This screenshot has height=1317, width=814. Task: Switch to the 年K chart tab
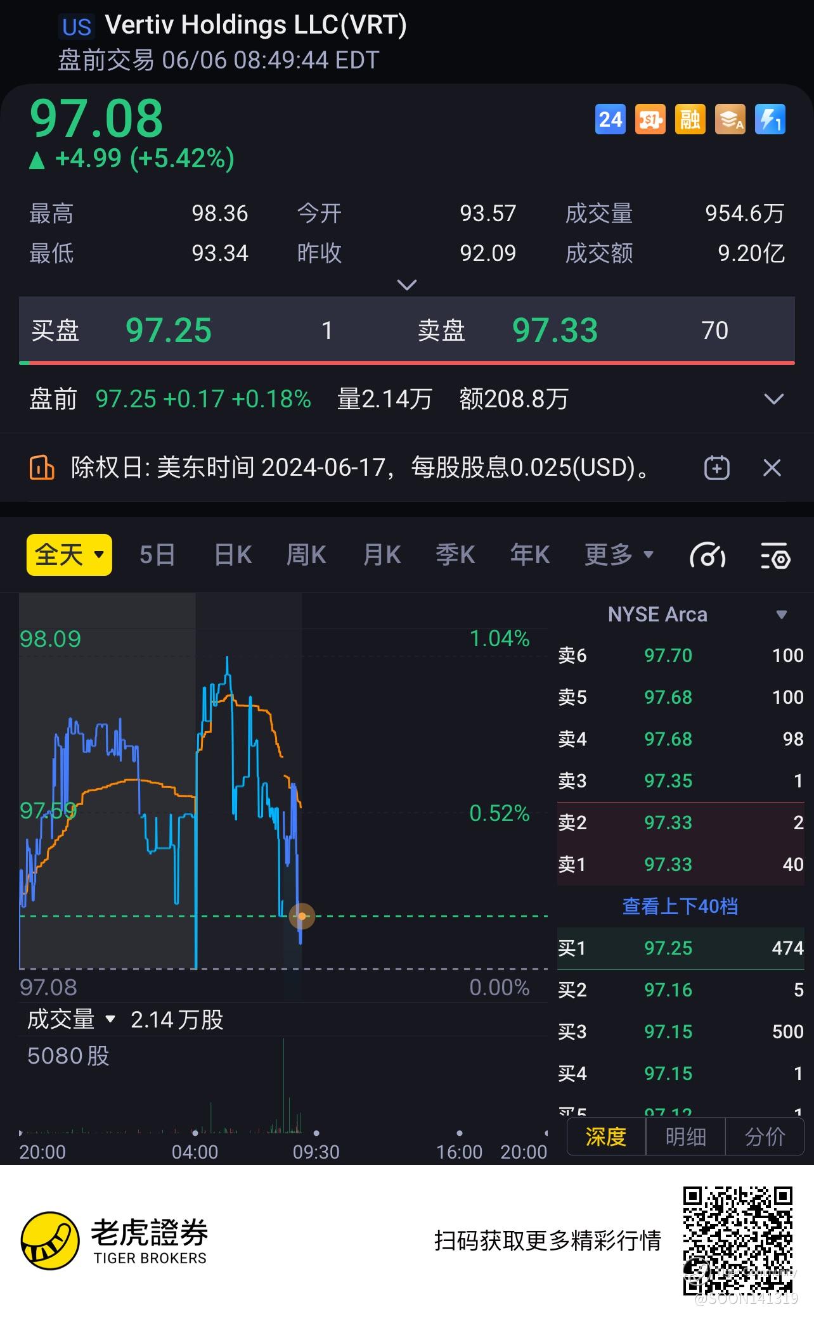point(530,555)
